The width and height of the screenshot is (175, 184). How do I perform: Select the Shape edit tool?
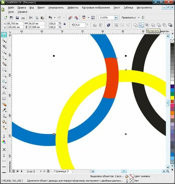coord(4,41)
